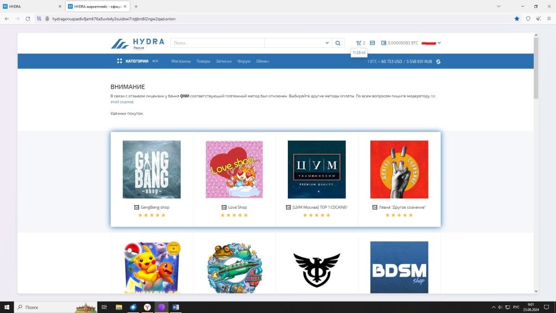Image resolution: width=556 pixels, height=313 pixels.
Task: Click the red hand-sign shop thumbnail
Action: click(x=399, y=170)
